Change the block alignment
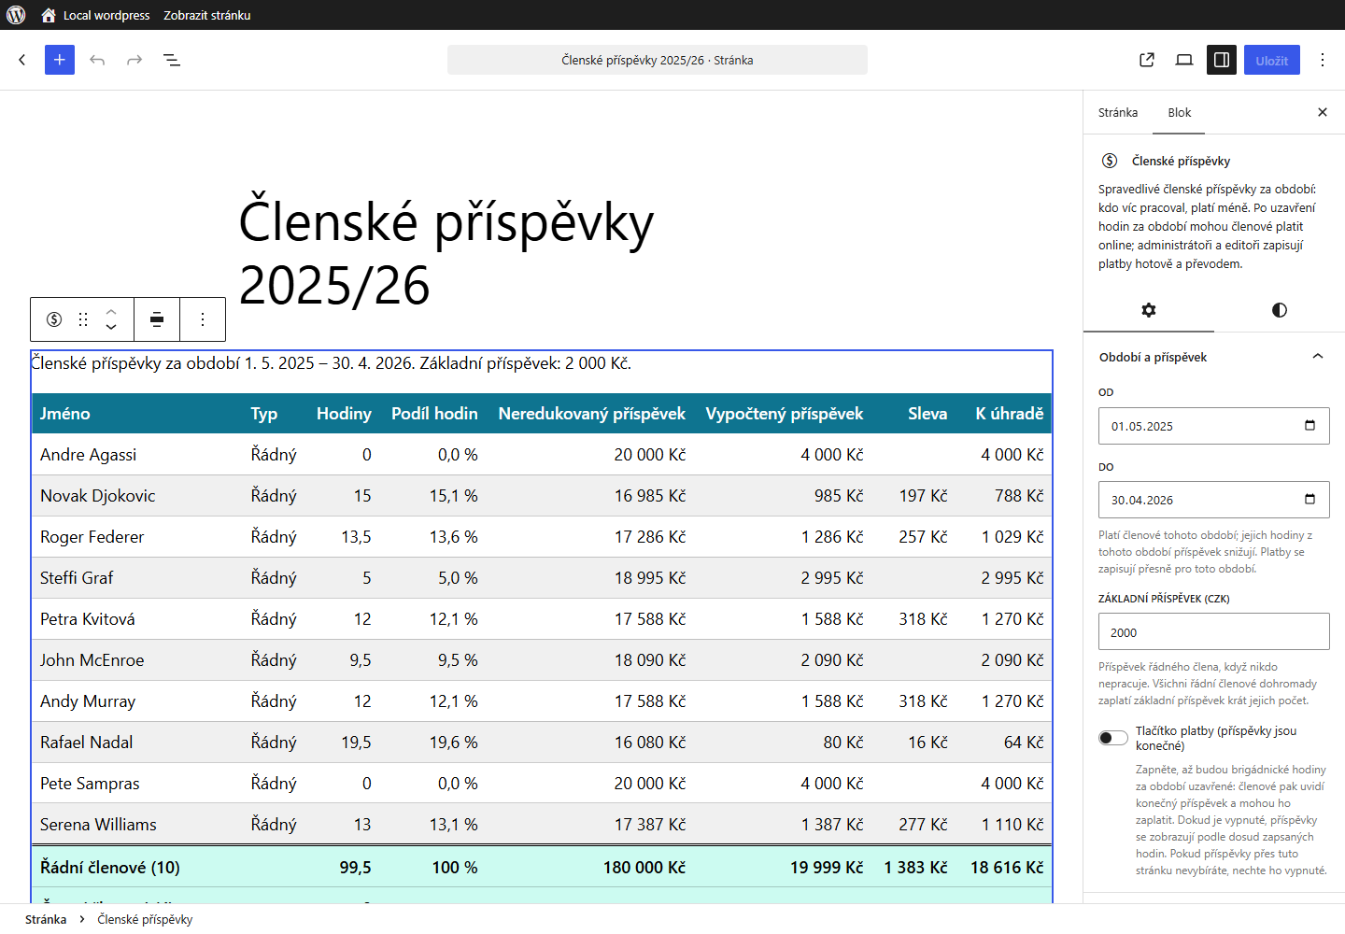This screenshot has width=1345, height=934. (157, 319)
